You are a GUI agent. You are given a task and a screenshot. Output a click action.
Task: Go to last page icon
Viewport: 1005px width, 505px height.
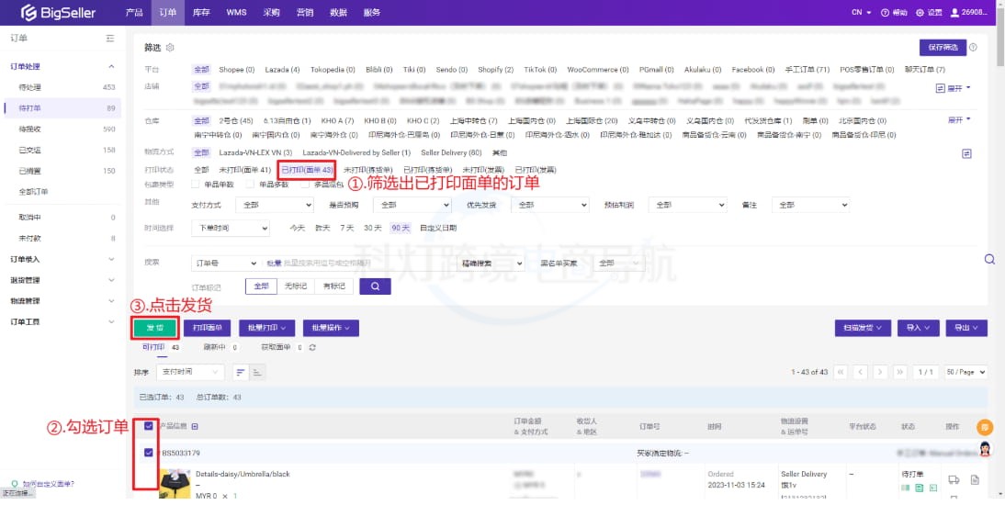900,373
